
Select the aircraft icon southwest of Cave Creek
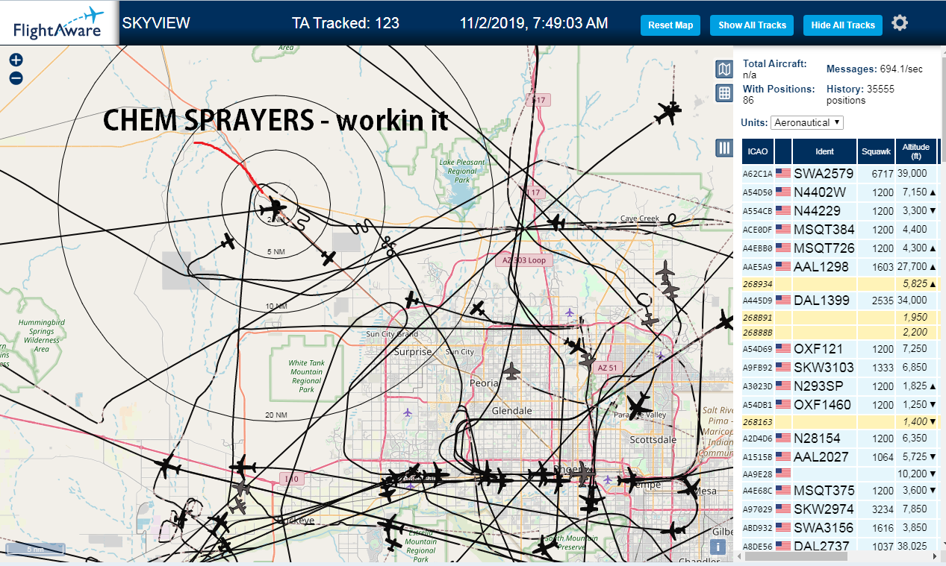(x=557, y=221)
